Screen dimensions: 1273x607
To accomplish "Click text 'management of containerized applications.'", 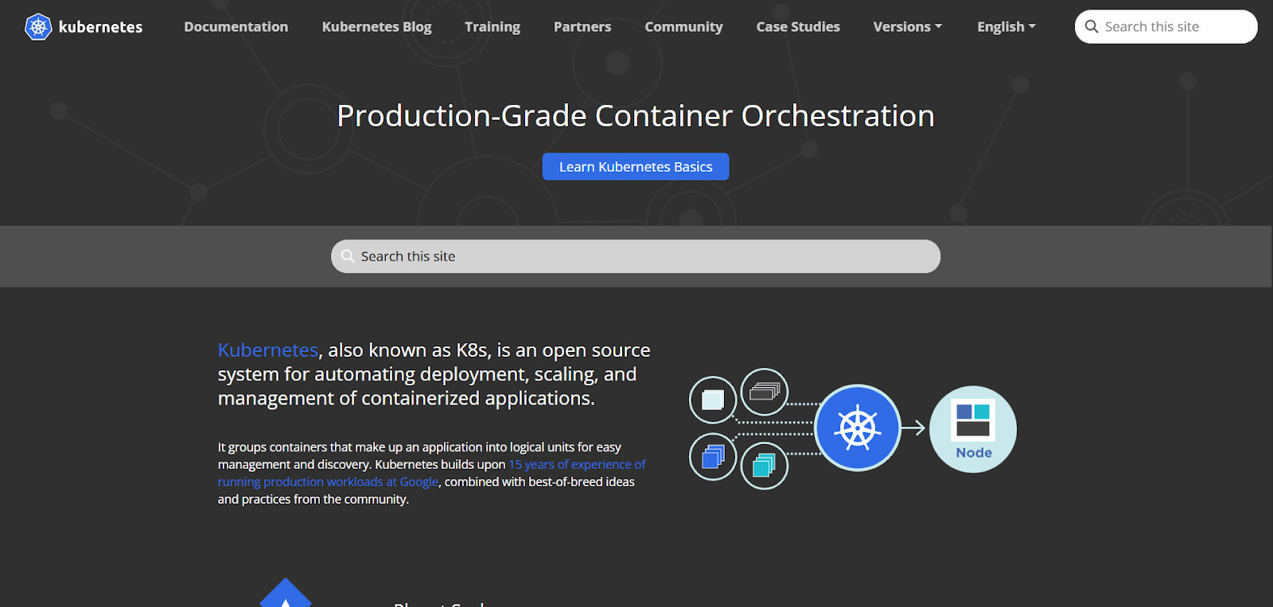I will click(407, 398).
